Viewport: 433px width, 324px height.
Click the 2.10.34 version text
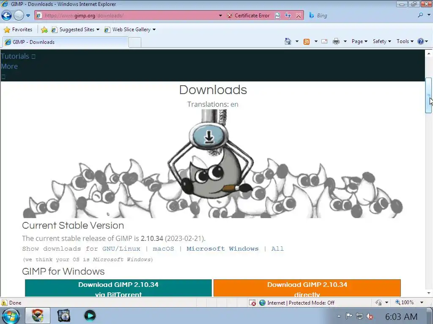click(152, 238)
